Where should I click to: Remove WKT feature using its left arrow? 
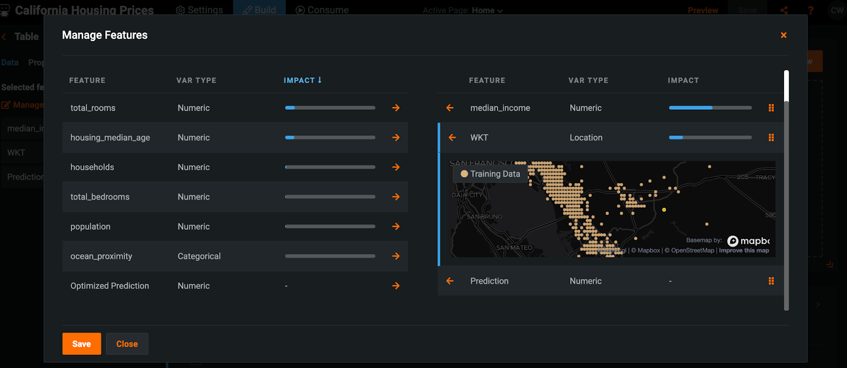click(452, 137)
